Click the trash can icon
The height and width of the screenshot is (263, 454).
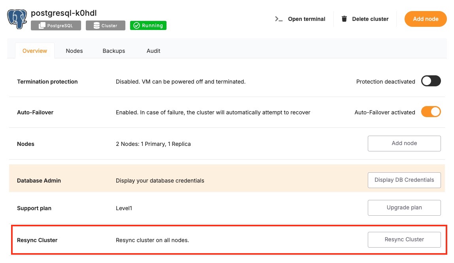tap(344, 19)
